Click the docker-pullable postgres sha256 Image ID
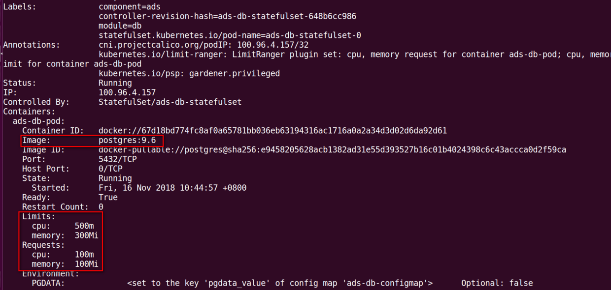Viewport: 611px width, 290px height. [x=333, y=150]
